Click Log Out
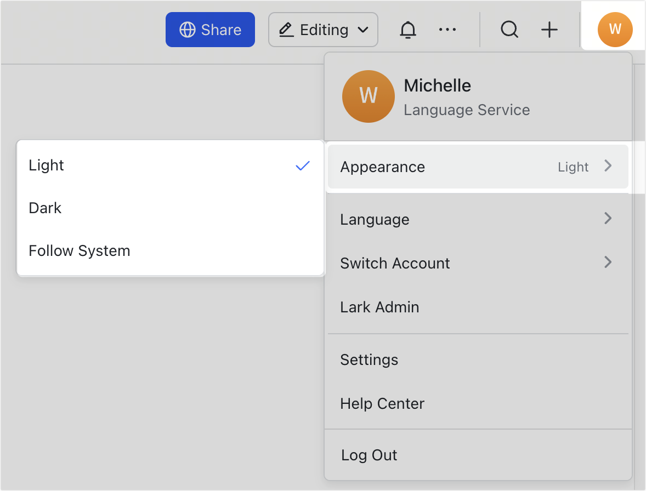646x491 pixels. point(369,455)
